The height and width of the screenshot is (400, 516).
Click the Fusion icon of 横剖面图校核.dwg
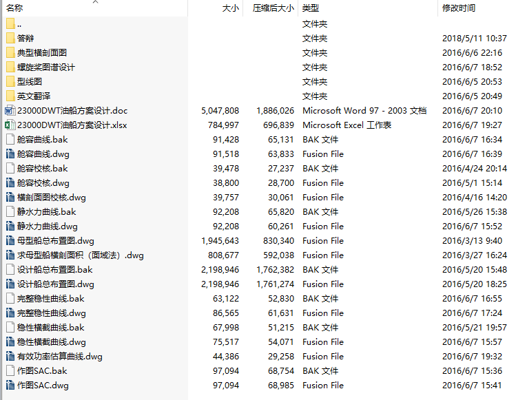click(10, 198)
